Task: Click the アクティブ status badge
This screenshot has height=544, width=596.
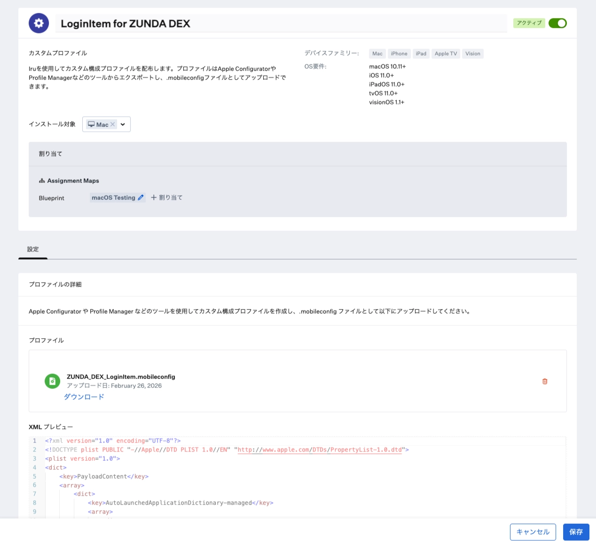Action: [x=529, y=23]
